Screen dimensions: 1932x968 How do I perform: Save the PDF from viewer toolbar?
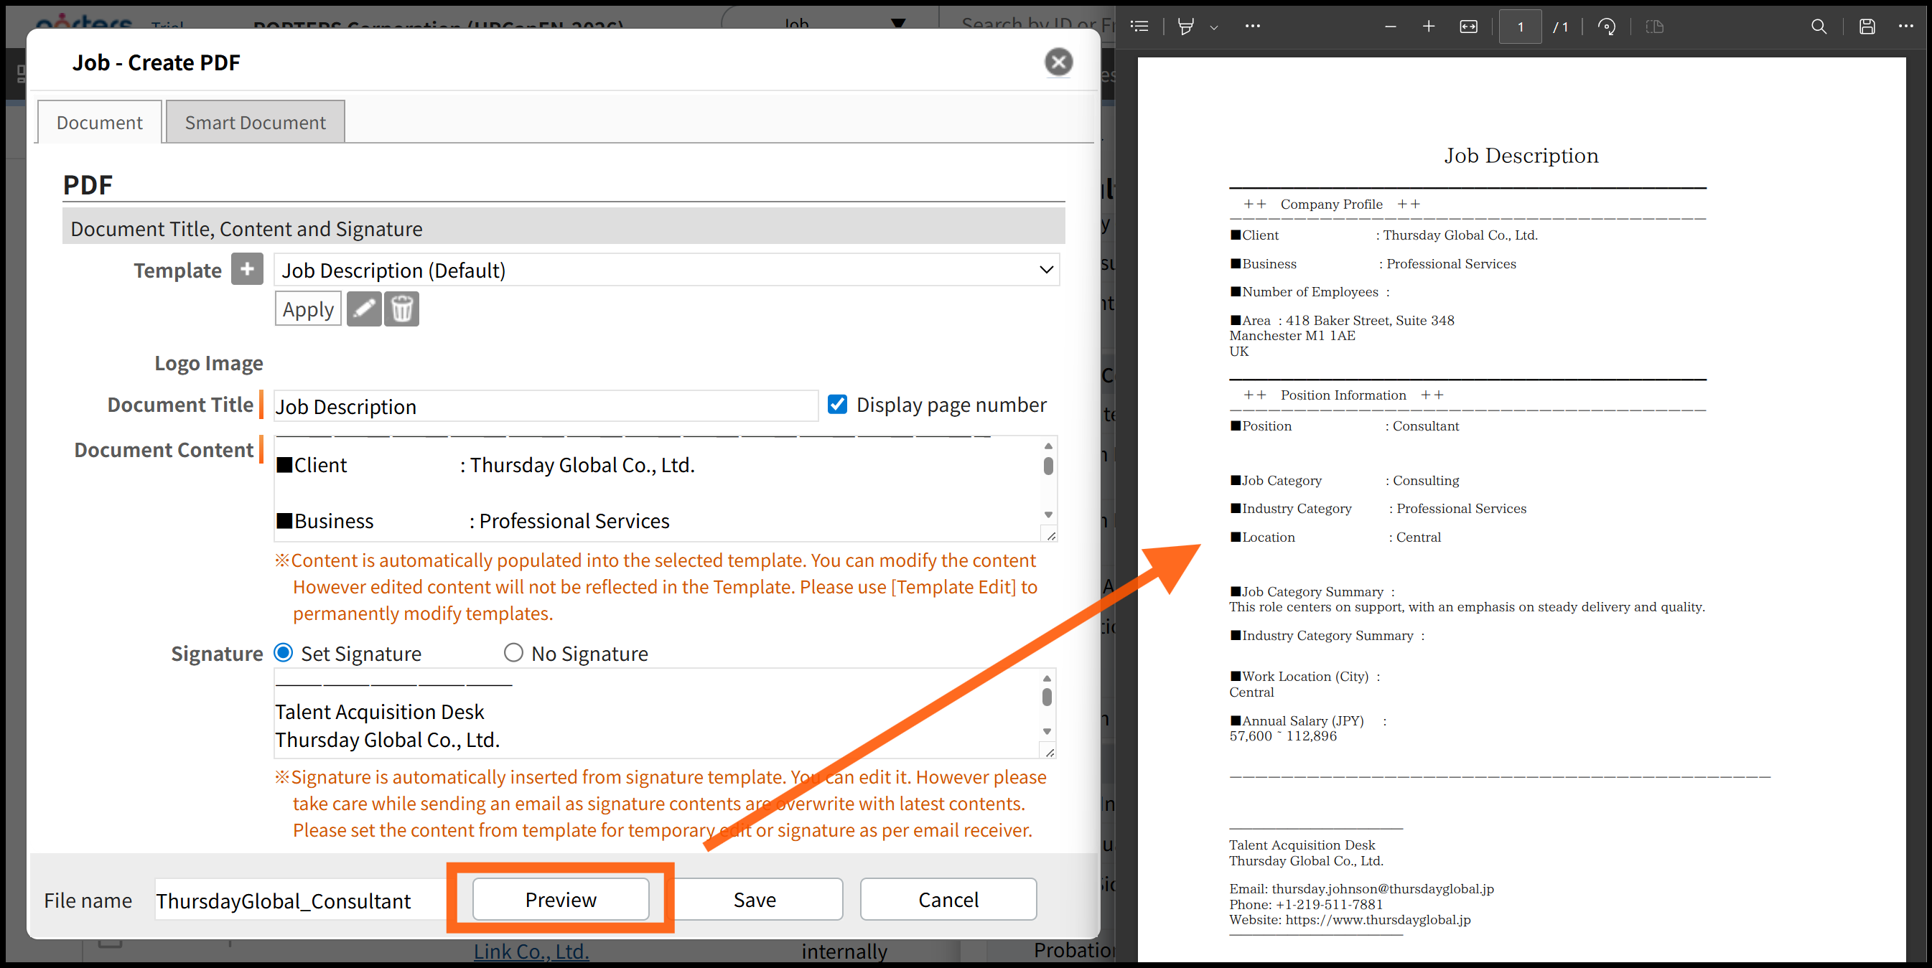tap(1867, 27)
